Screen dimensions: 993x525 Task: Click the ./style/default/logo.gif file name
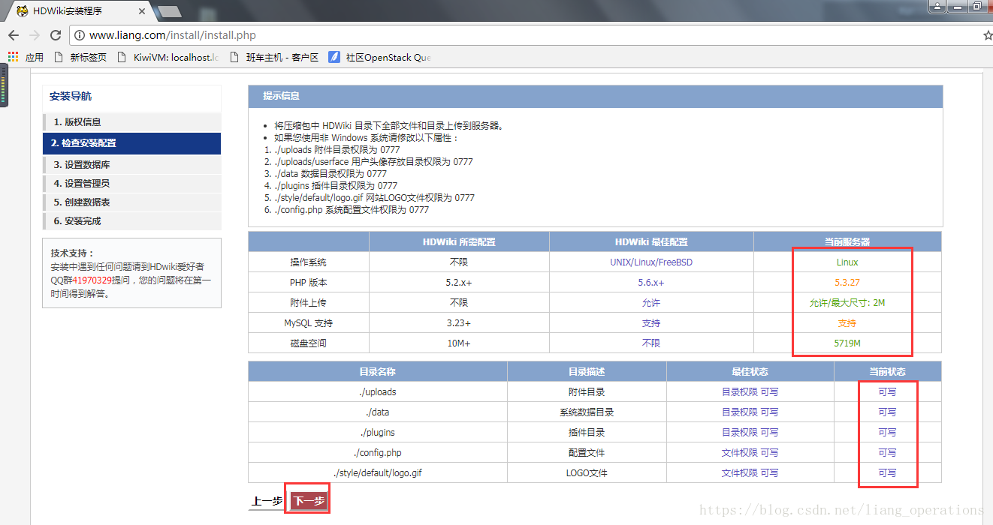[x=378, y=473]
